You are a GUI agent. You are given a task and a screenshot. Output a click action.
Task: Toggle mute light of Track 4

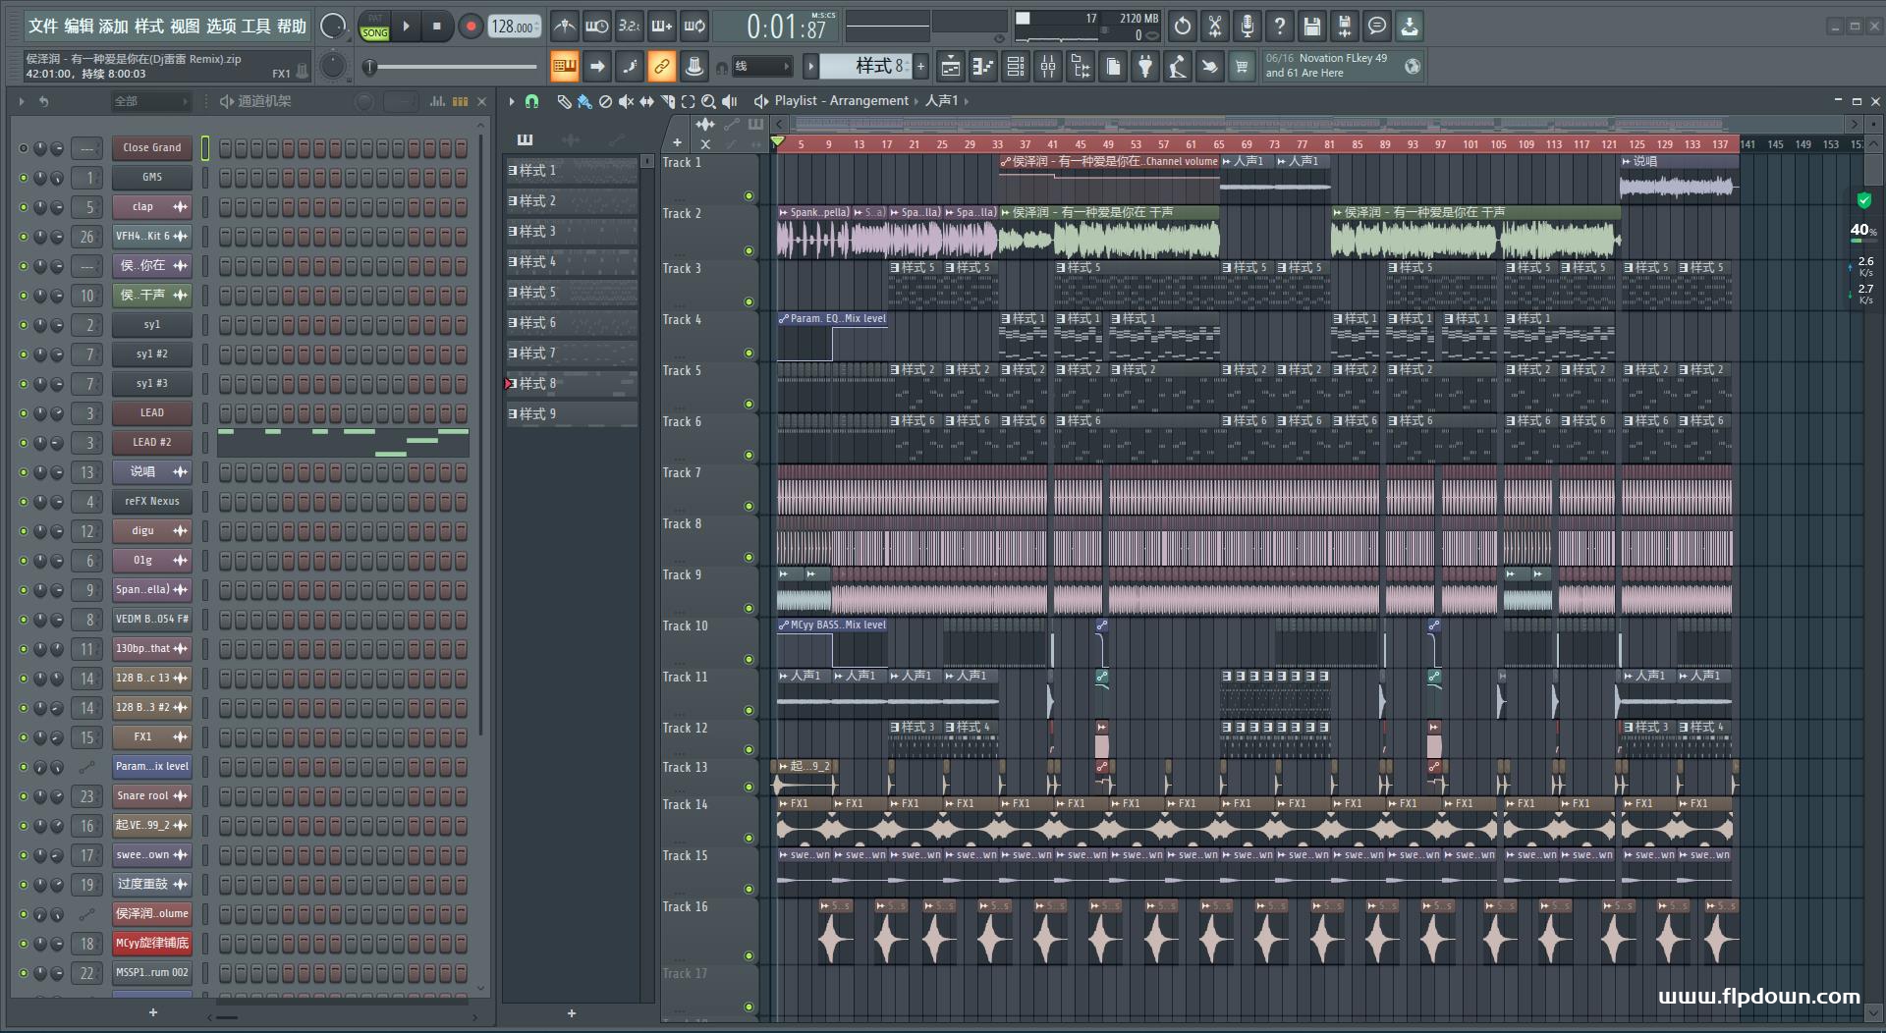[749, 353]
